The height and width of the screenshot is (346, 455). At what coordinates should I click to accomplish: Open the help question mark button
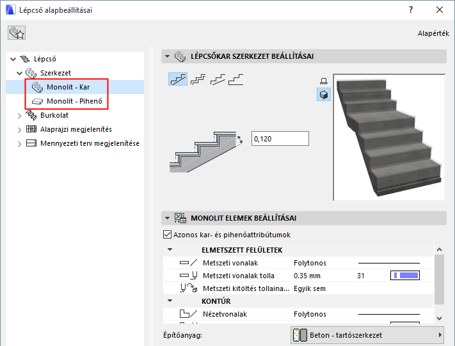coord(411,10)
